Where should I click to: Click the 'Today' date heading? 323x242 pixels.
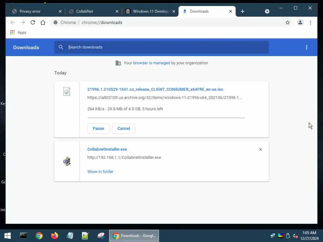tap(60, 73)
